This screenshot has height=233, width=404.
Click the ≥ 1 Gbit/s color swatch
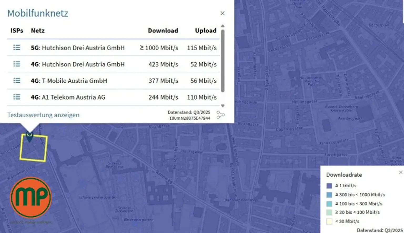[x=329, y=186]
